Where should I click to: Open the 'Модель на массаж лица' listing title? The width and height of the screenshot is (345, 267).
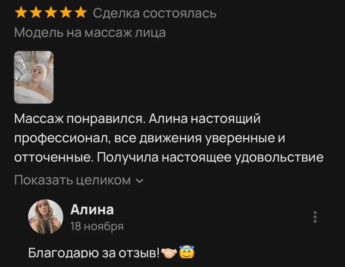[x=90, y=33]
